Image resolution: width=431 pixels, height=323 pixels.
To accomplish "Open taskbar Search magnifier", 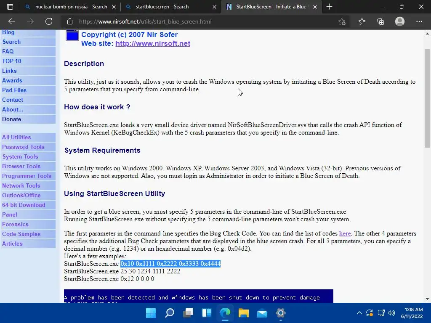I will click(169, 313).
